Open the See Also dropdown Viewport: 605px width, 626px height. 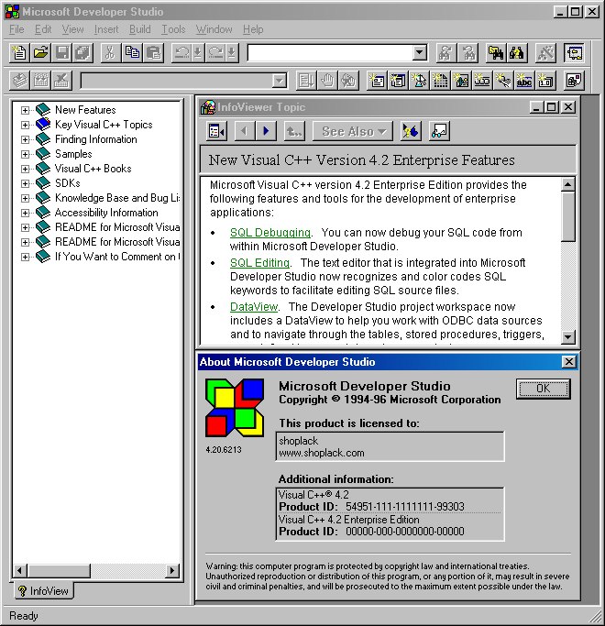(353, 131)
